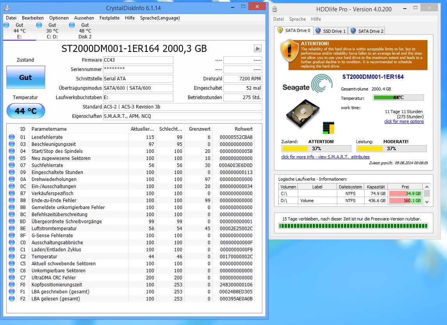447x325 pixels.
Task: Click the shield icon on the SATA Drive 2 tab
Action: click(353, 31)
